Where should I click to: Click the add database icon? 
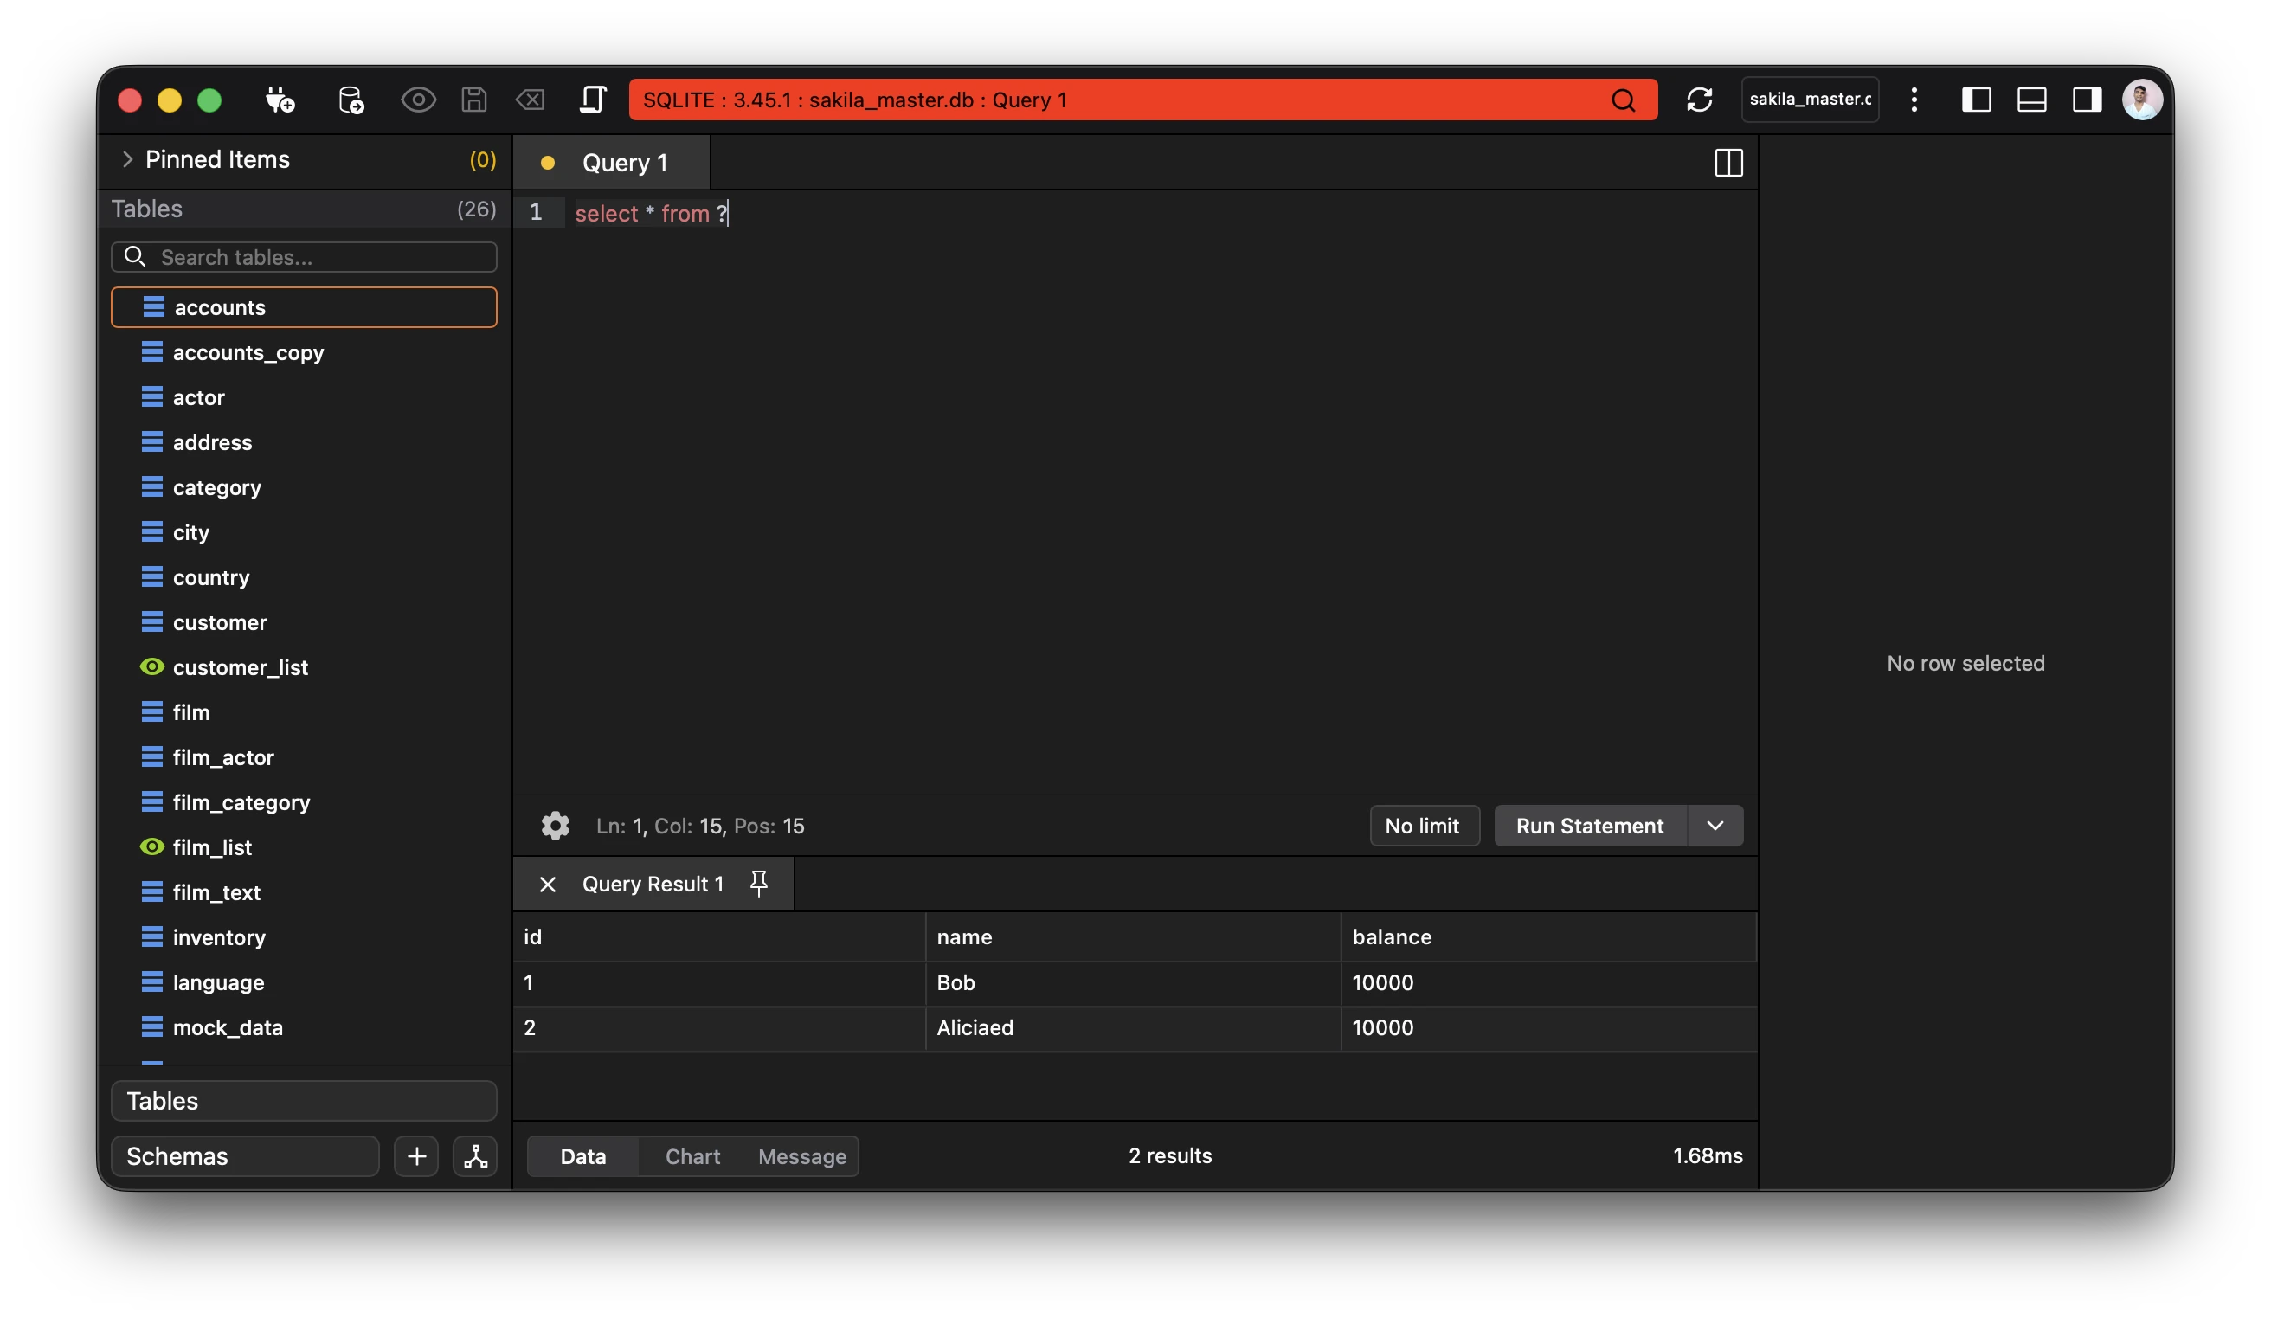(x=351, y=100)
